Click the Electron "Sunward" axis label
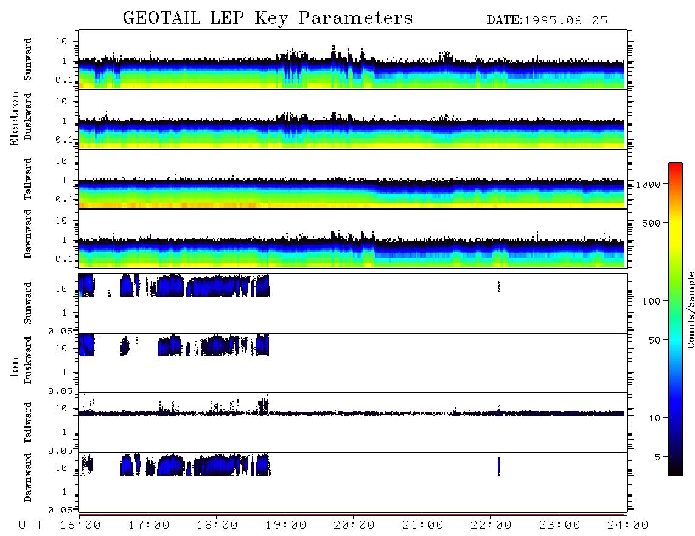 pos(28,60)
